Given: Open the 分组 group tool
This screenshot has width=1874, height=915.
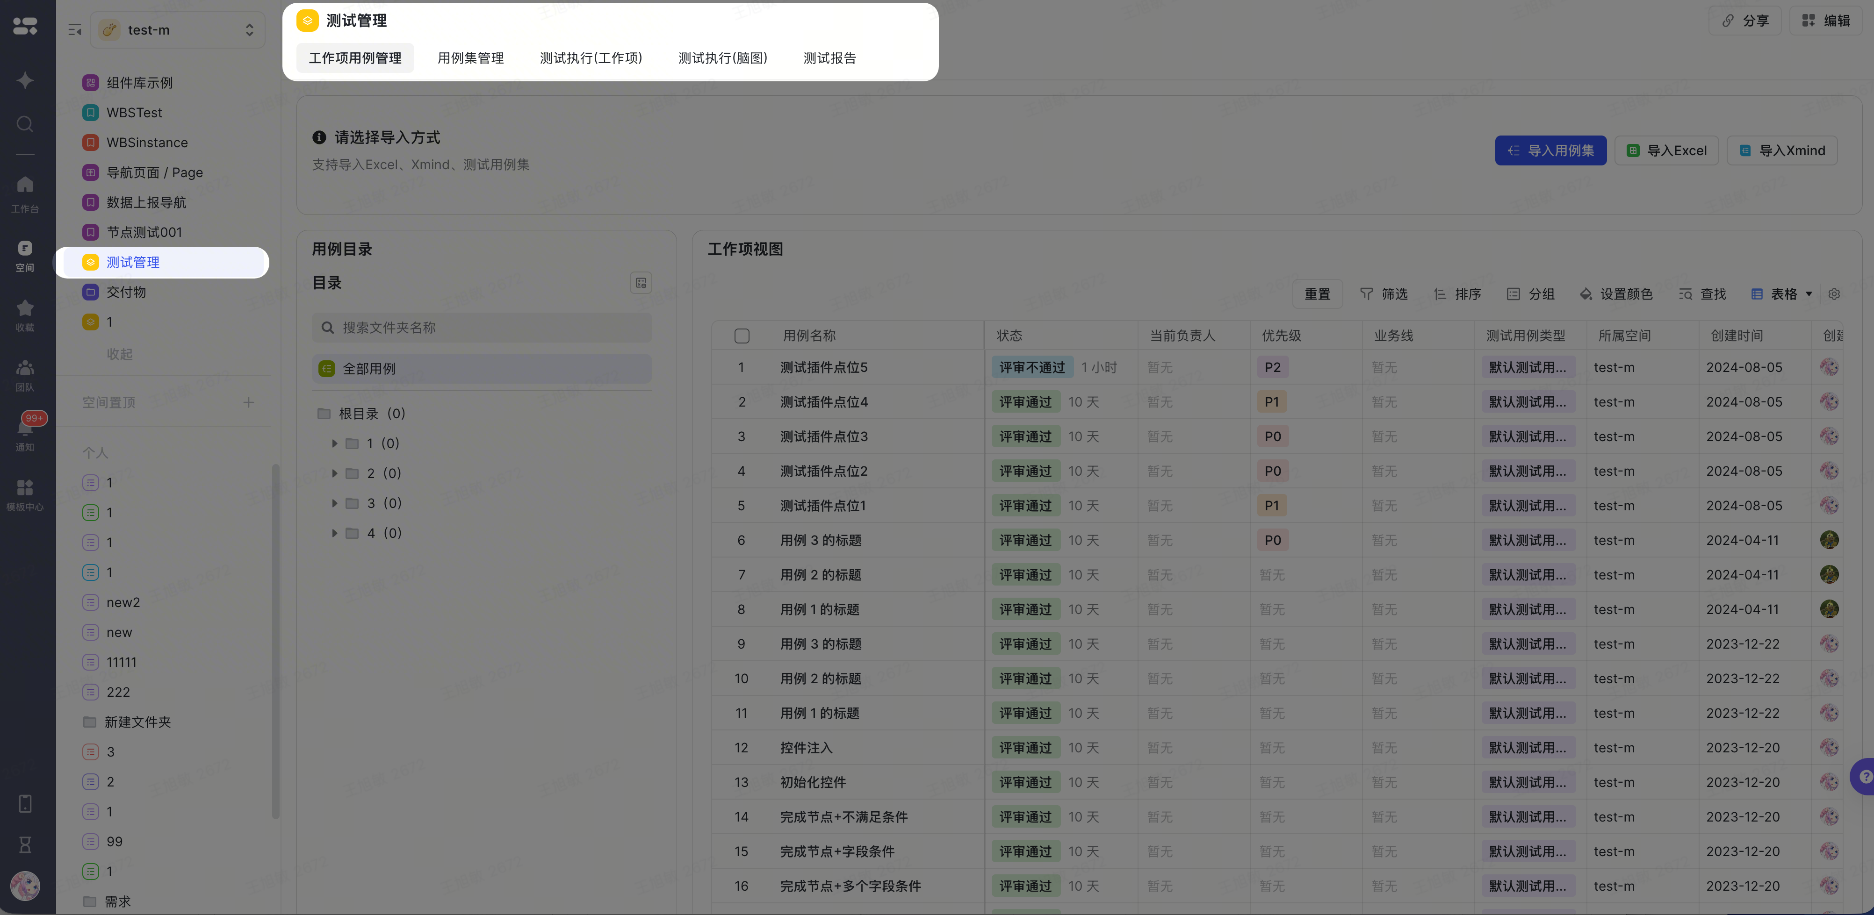Looking at the screenshot, I should pyautogui.click(x=1530, y=294).
